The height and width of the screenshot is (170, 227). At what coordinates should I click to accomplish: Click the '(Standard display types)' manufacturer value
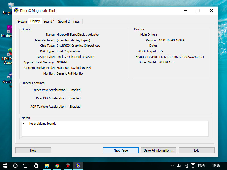73,40
